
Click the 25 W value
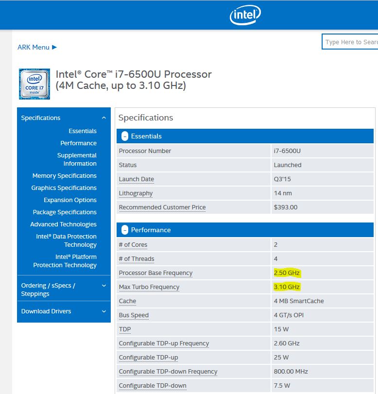coord(281,357)
